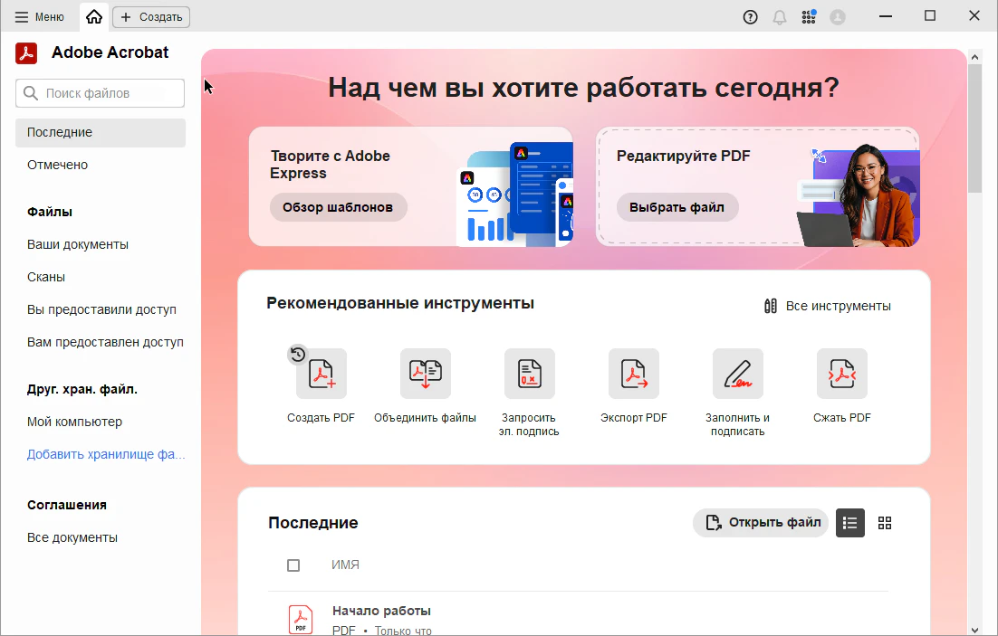Launch the Экспорт PDF tool
The height and width of the screenshot is (636, 998).
tap(634, 374)
